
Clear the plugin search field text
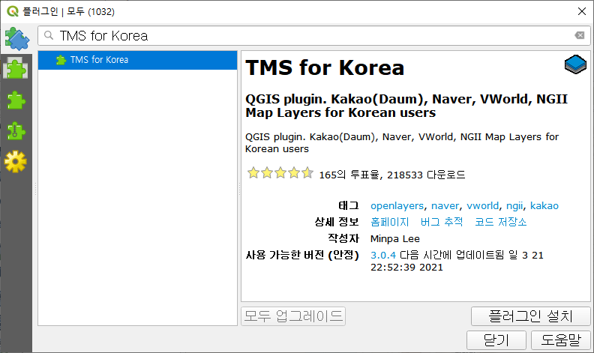point(580,36)
